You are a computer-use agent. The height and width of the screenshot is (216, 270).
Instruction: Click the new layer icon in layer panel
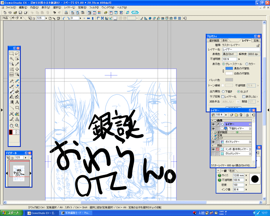coord(232,115)
